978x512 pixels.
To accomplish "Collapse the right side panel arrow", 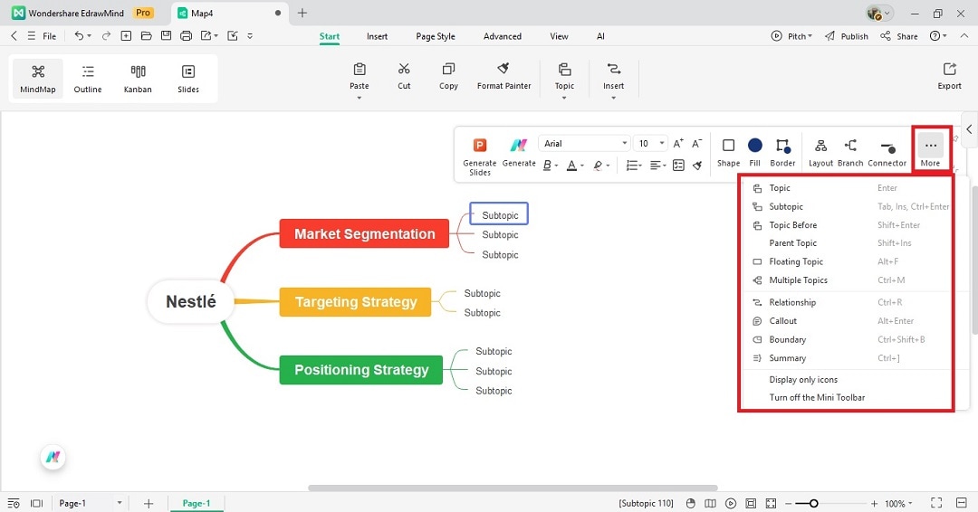I will tap(969, 129).
